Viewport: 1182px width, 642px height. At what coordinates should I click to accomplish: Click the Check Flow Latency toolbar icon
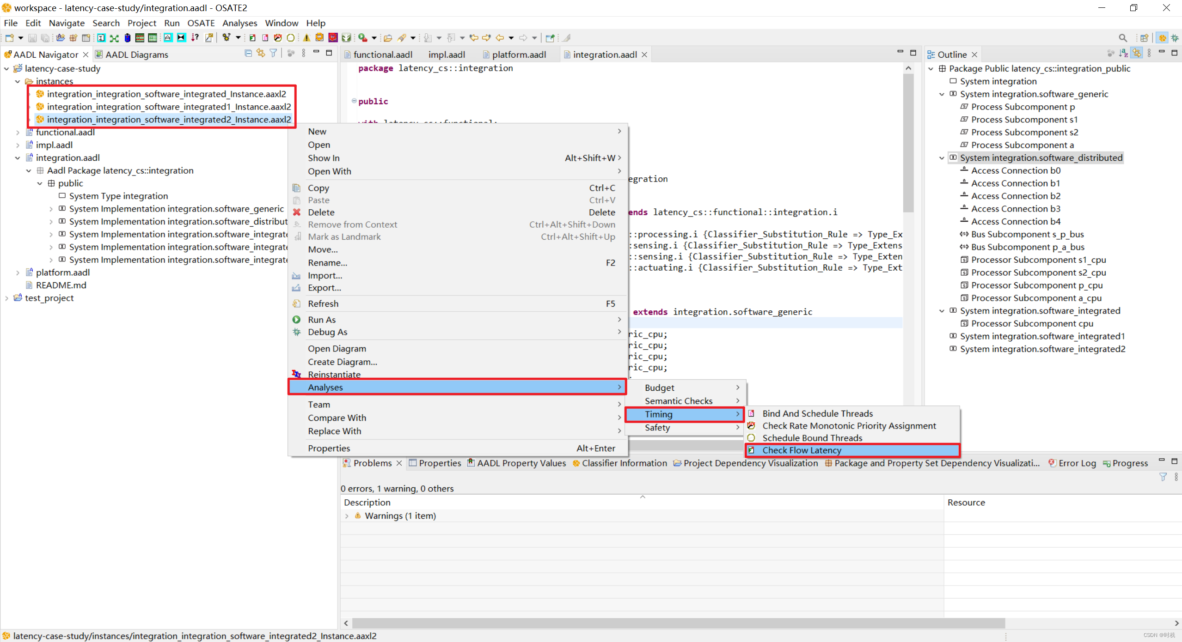point(252,38)
